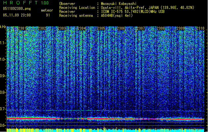Viewport: 208px width, 132px height.
Task: Click the 2305 time marker
Action: click(x=101, y=28)
